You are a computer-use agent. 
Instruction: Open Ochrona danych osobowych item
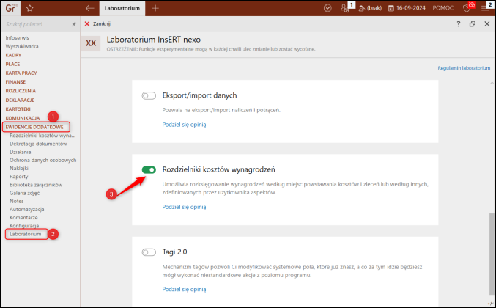[43, 160]
